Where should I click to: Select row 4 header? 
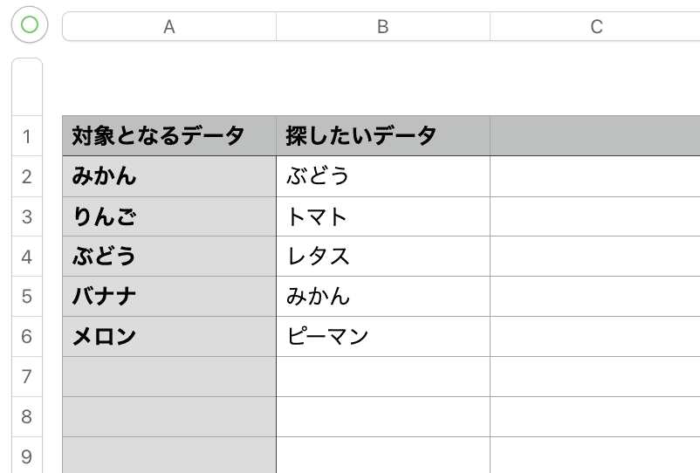coord(27,257)
